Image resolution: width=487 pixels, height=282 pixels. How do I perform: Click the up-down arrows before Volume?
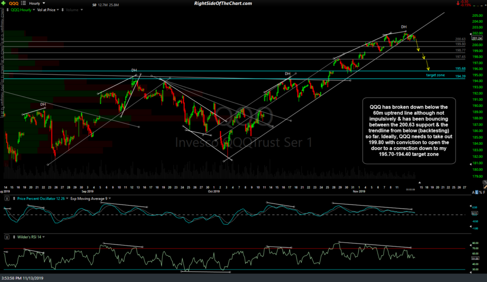[62, 10]
